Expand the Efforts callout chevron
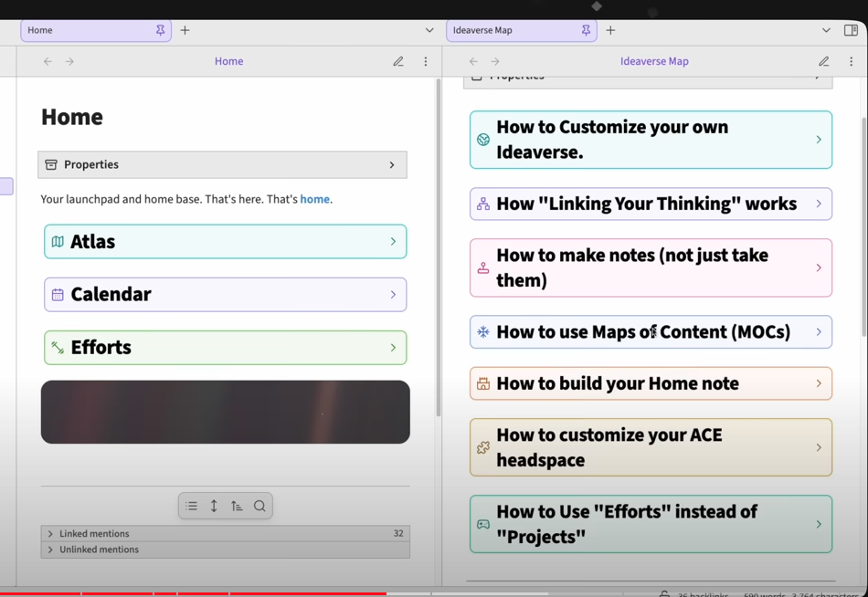The image size is (868, 597). coord(393,348)
